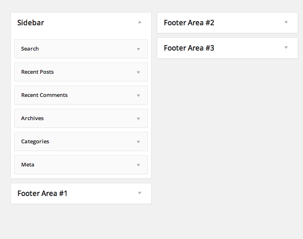
Task: Expand Footer Area #1 arrow
Action: click(140, 193)
